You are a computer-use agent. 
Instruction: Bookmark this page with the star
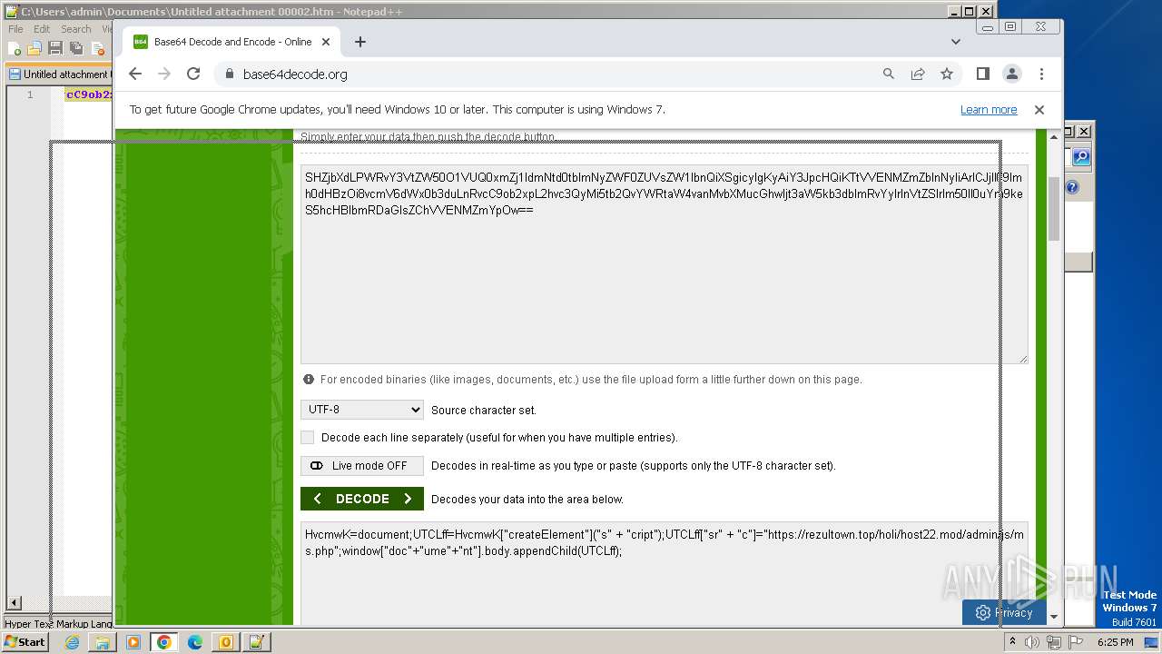947,74
